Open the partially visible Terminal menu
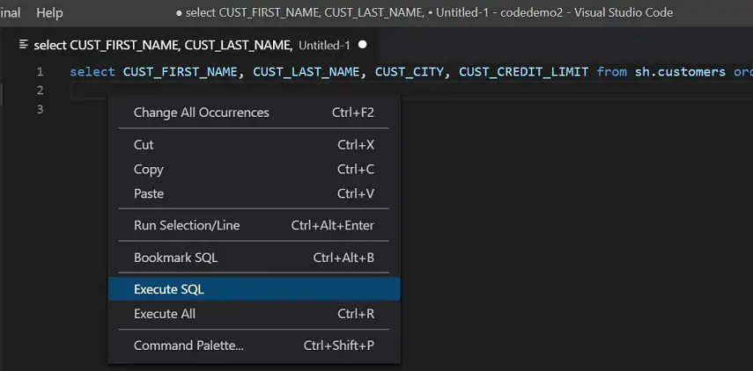This screenshot has height=371, width=753. pos(11,13)
